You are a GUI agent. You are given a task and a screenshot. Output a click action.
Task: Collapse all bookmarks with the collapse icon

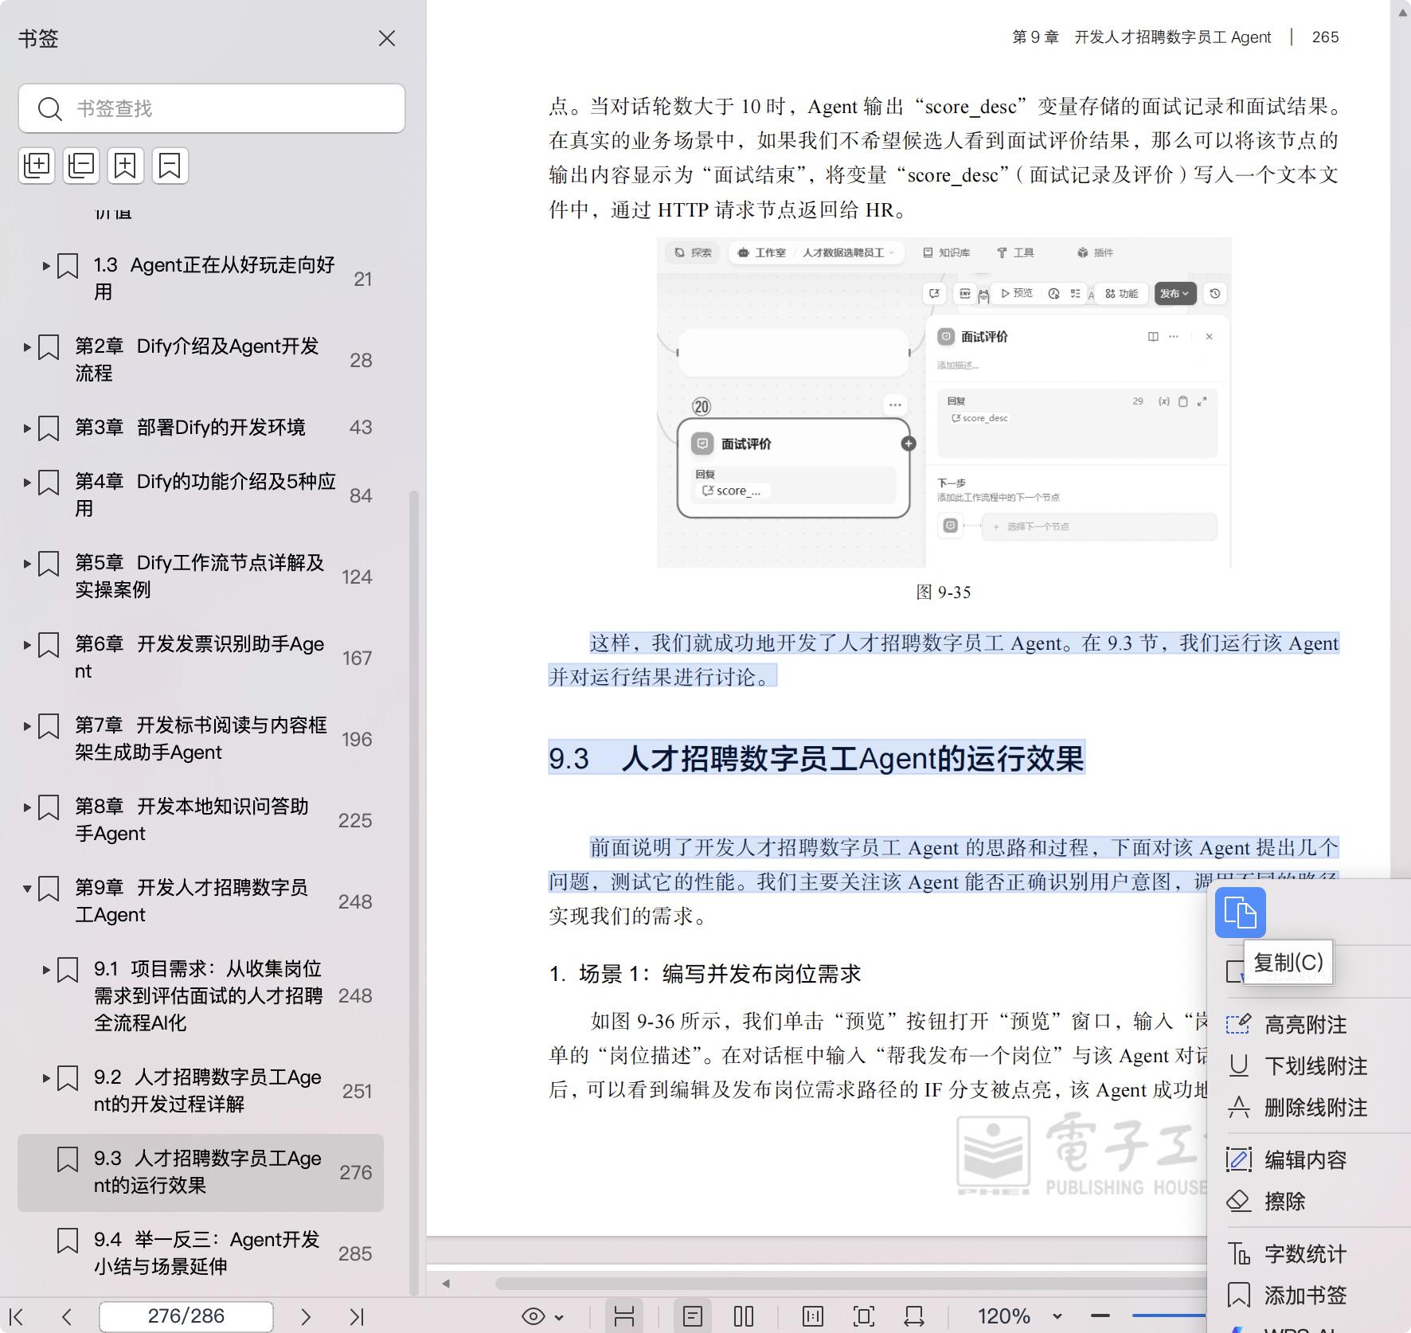pyautogui.click(x=80, y=166)
